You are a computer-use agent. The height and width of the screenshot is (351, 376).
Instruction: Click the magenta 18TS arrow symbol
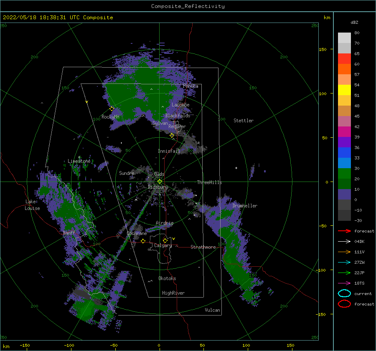[x=344, y=283]
